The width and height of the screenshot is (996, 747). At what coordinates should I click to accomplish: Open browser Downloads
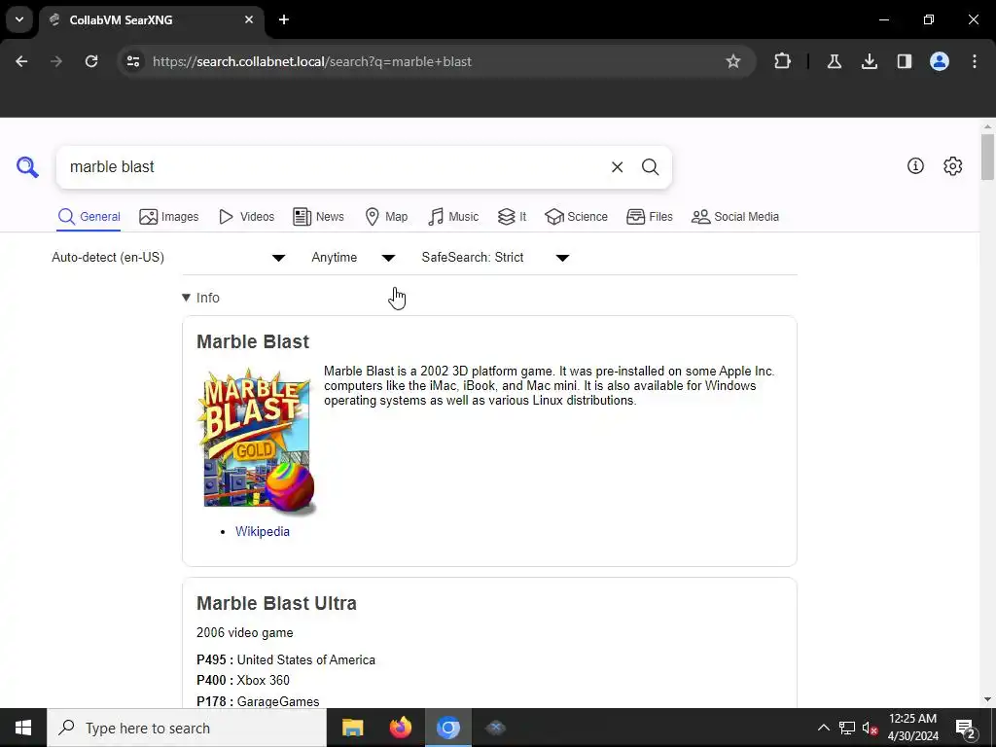coord(870,61)
